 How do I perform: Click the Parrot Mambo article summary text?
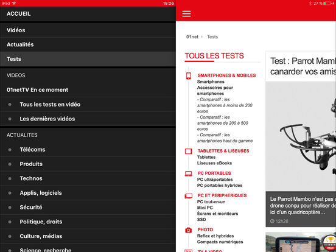pos(303,206)
